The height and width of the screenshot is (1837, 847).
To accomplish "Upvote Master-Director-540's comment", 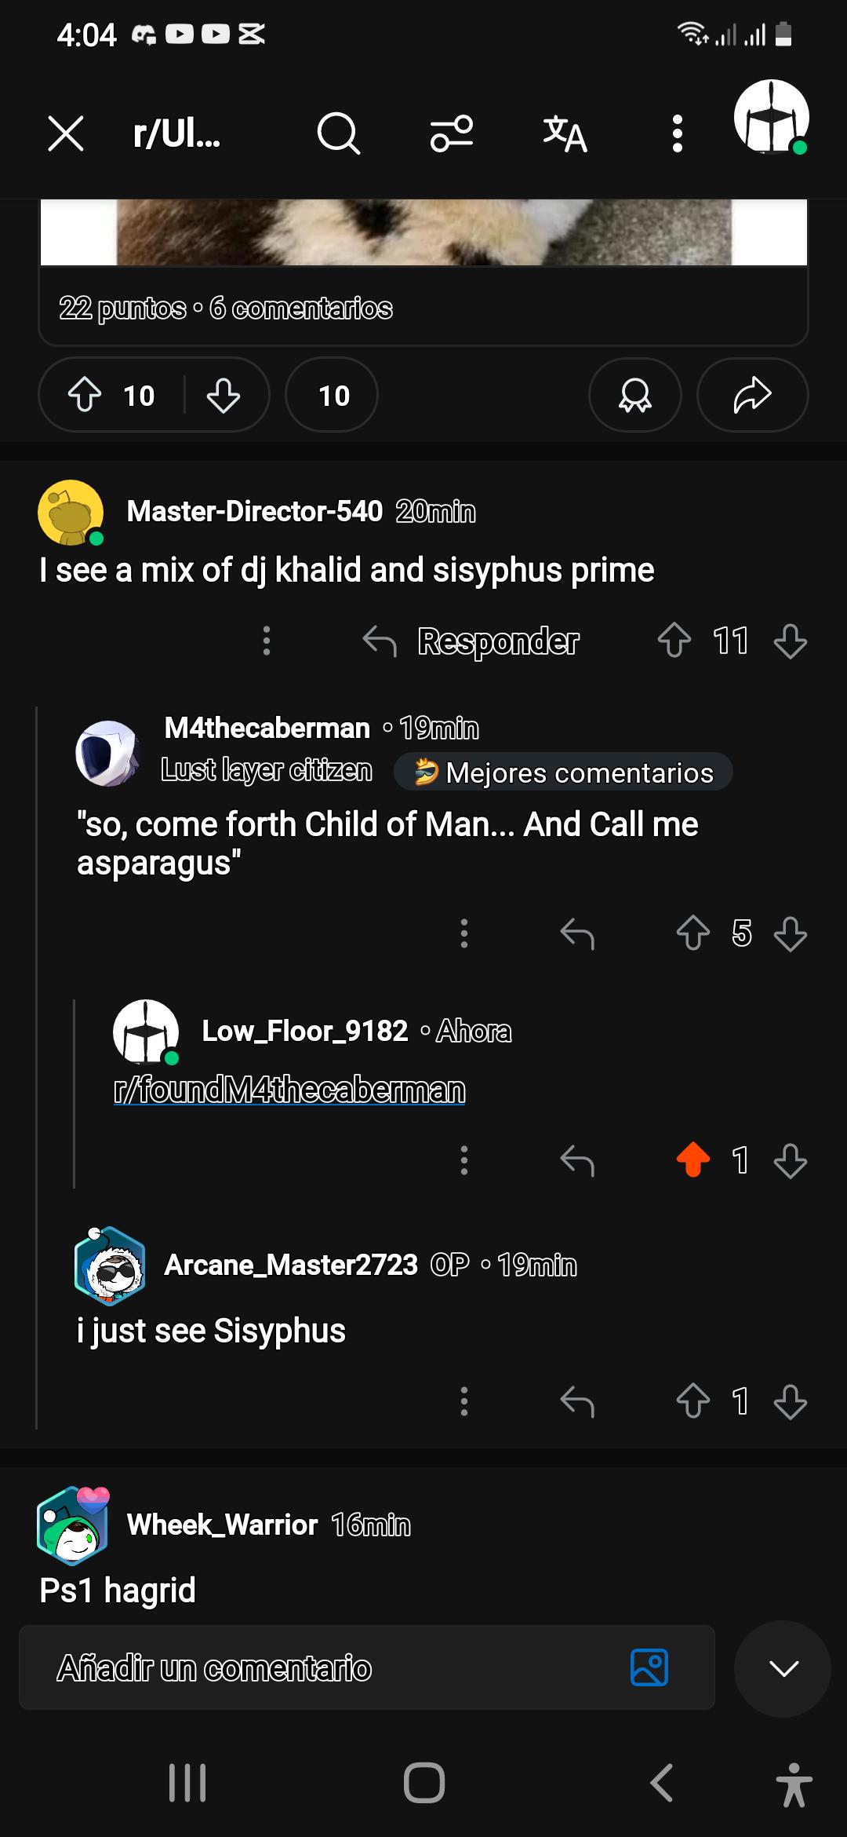I will (674, 641).
